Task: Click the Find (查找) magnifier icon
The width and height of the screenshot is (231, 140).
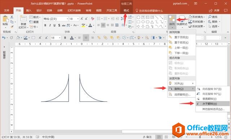Action: [210, 17]
